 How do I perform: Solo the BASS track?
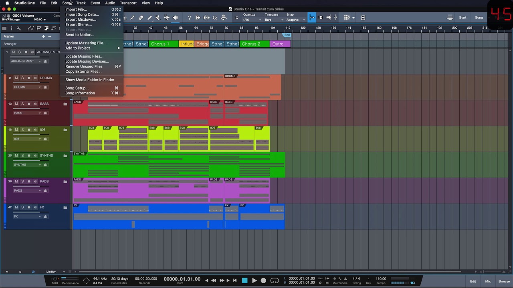[22, 104]
